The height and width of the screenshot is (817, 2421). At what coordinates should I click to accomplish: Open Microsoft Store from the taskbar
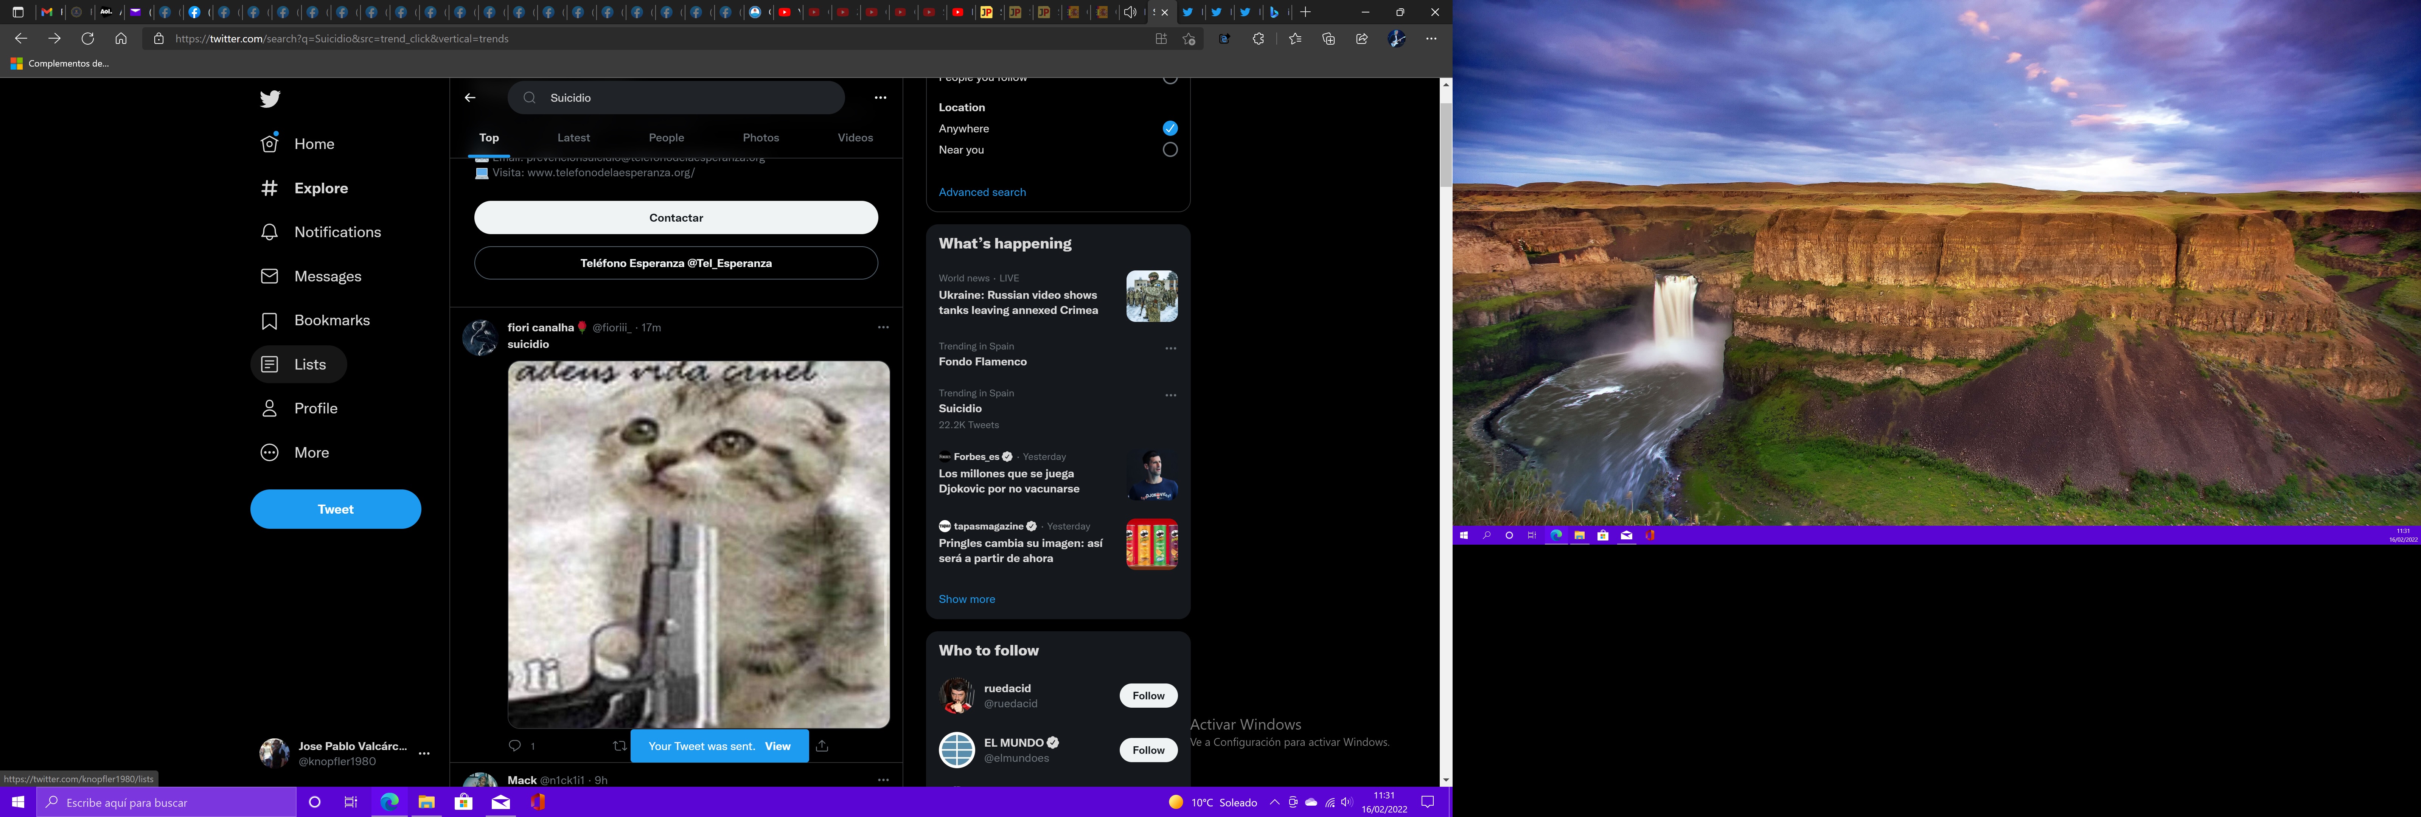pos(463,802)
